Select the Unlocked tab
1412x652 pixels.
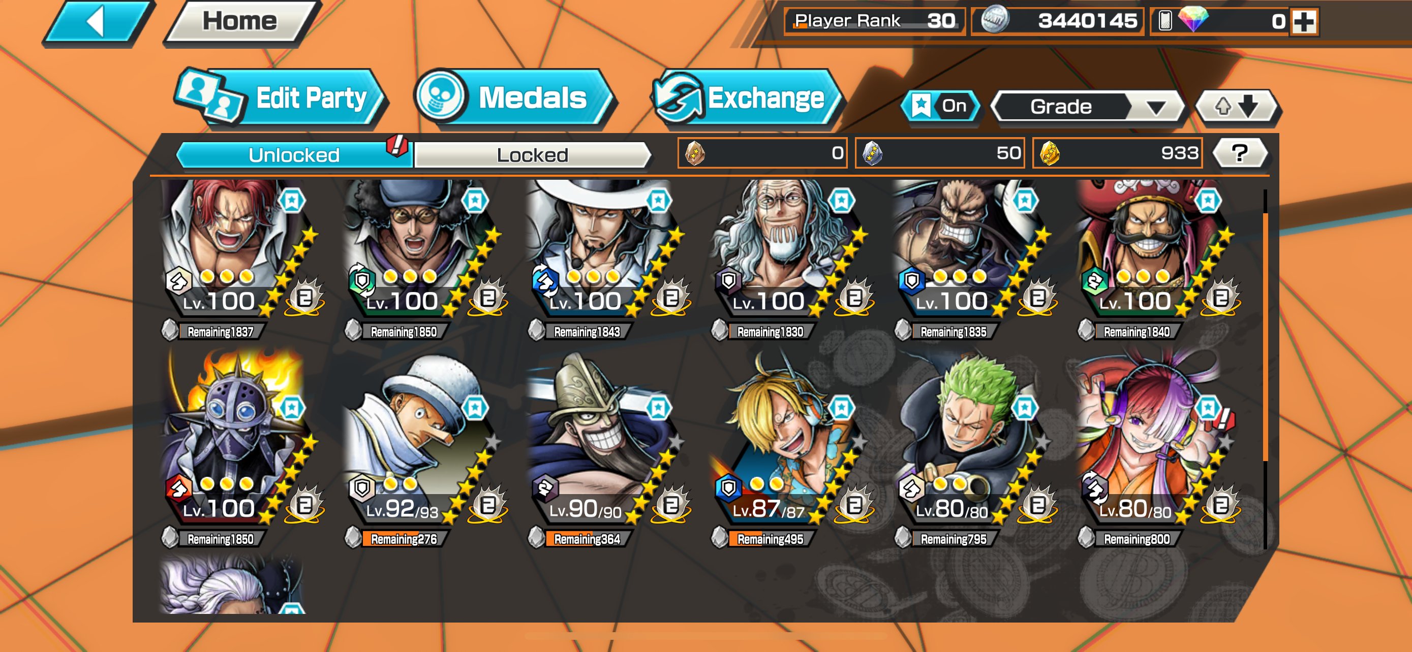tap(294, 155)
